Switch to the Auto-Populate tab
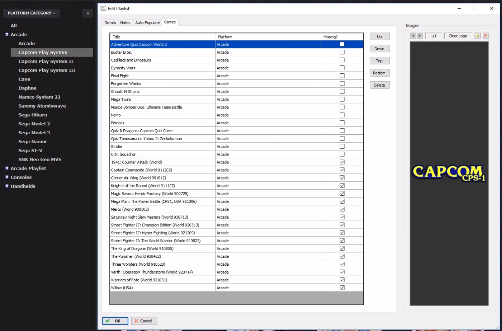Viewport: 502px width, 331px height. pos(148,23)
